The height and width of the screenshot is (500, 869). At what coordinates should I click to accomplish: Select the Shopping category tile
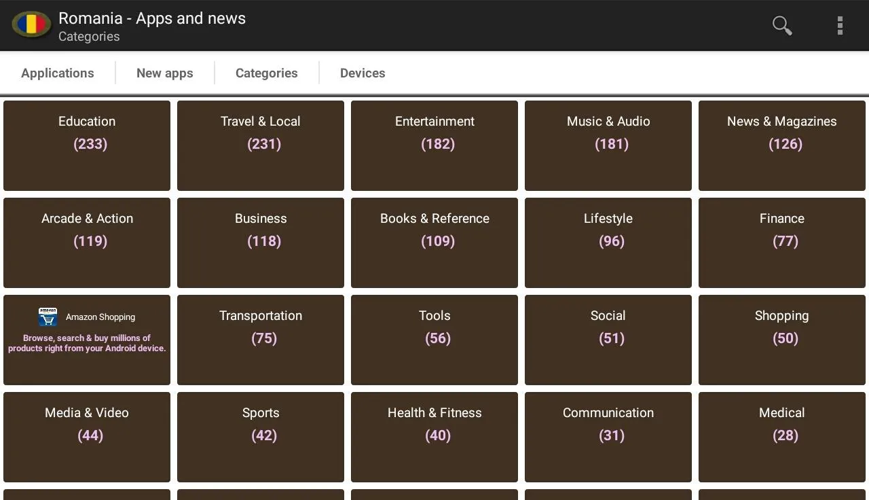pos(782,340)
